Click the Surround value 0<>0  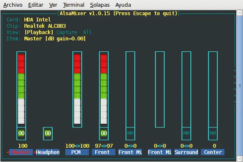186,146
